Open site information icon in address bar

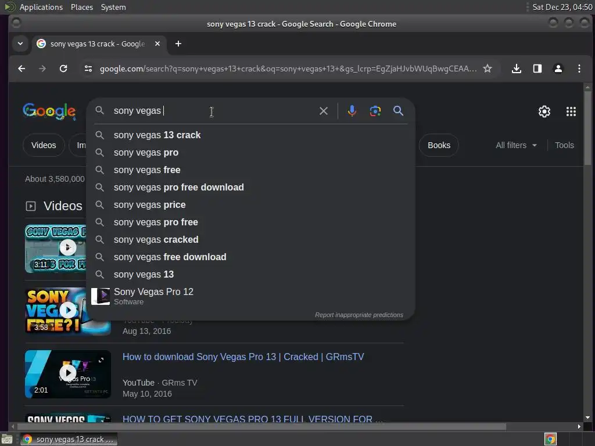coord(88,69)
